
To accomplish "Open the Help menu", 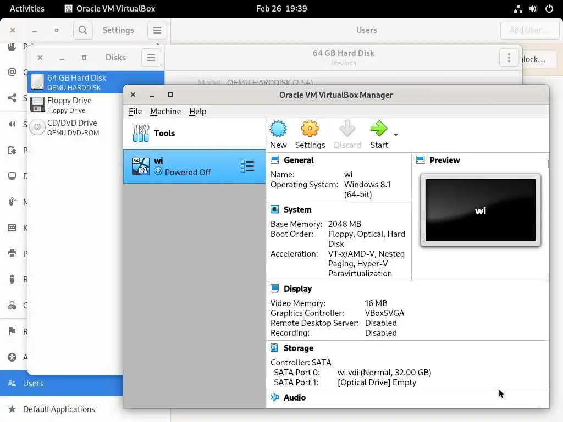I will [198, 112].
